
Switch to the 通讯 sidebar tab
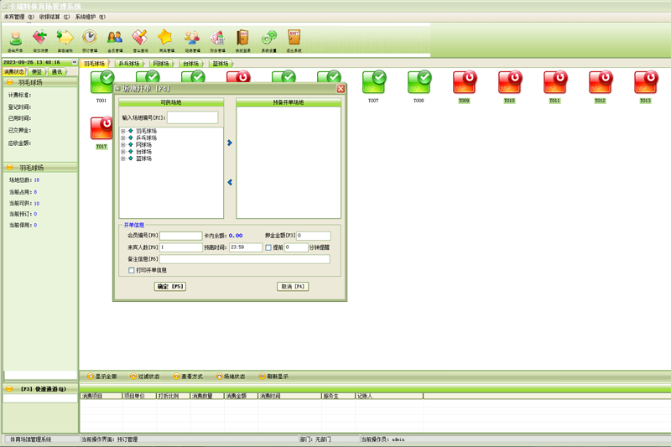[x=57, y=72]
